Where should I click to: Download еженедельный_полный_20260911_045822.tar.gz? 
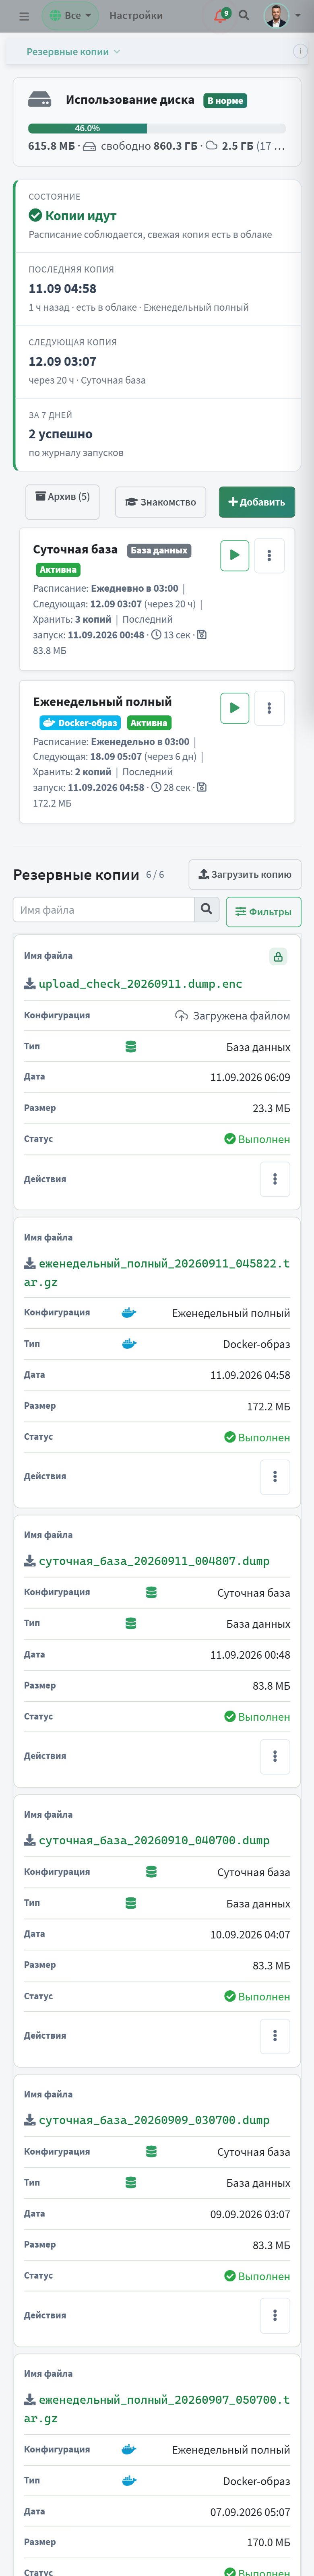point(157,1273)
